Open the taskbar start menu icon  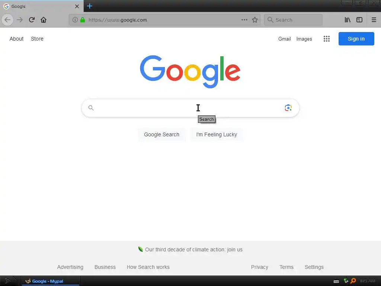(x=8, y=281)
